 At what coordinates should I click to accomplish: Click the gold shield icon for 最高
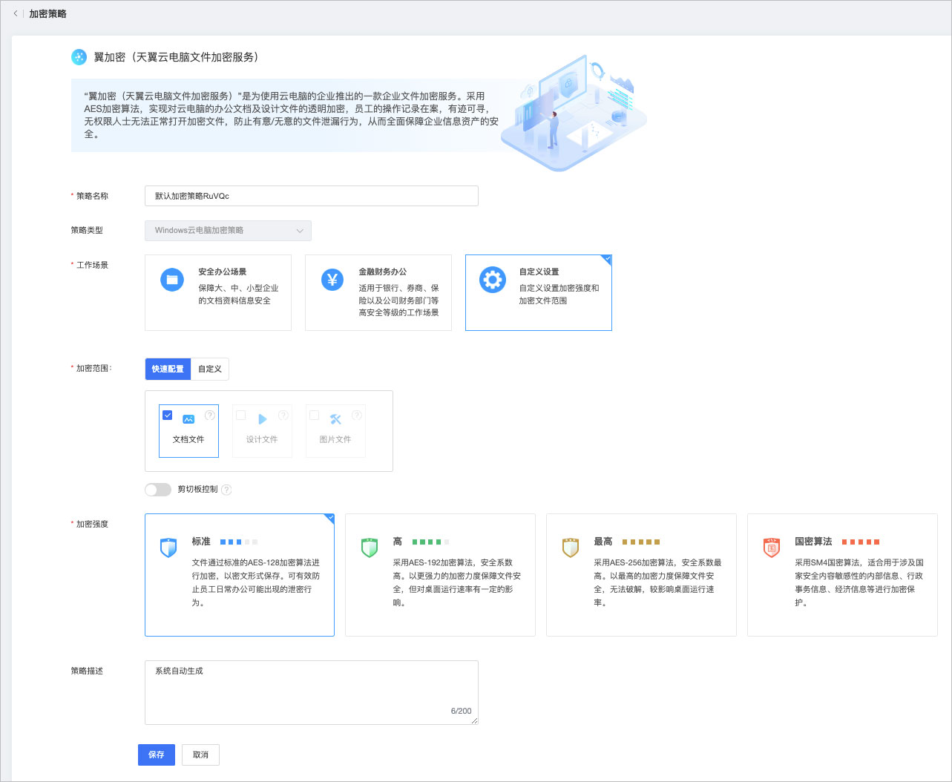pos(571,548)
